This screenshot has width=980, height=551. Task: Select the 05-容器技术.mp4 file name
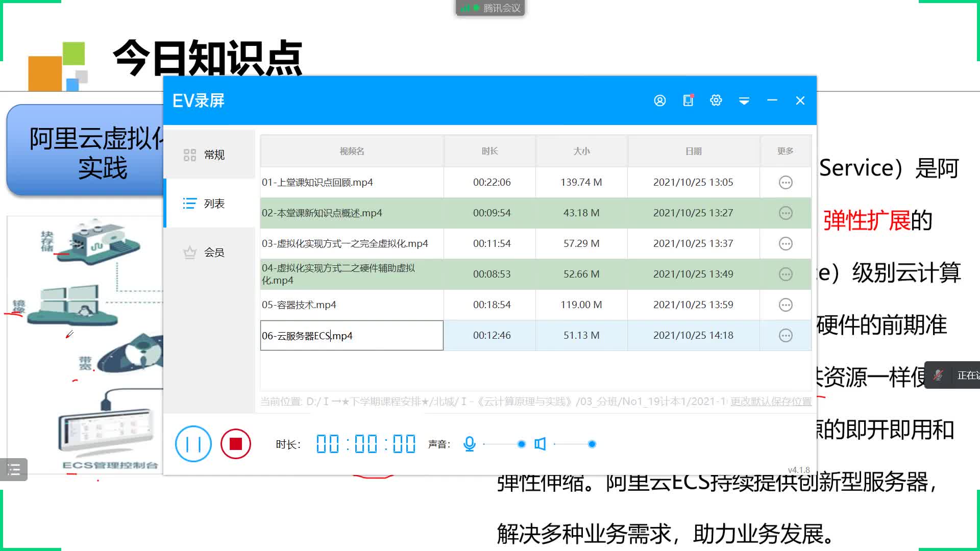point(299,305)
